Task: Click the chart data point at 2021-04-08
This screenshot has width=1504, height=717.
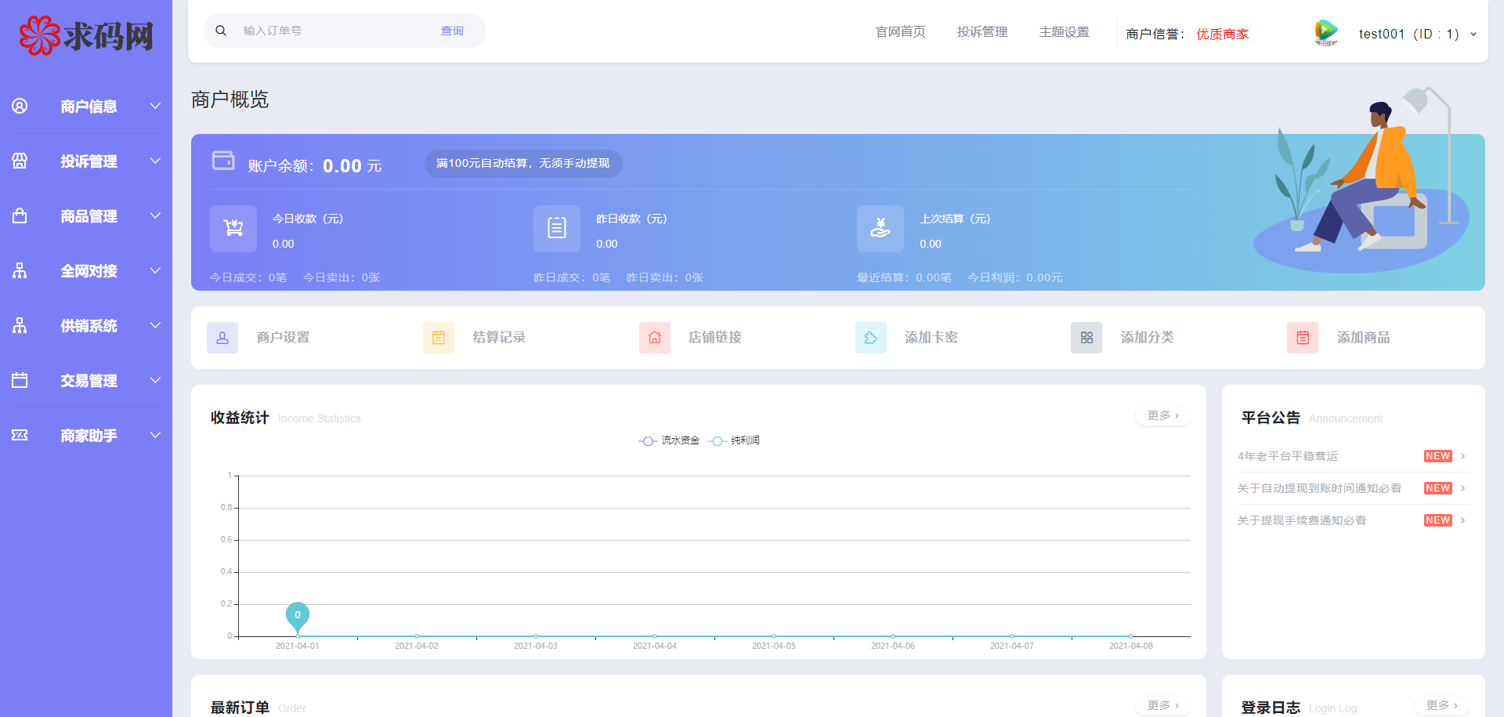Action: point(1131,636)
